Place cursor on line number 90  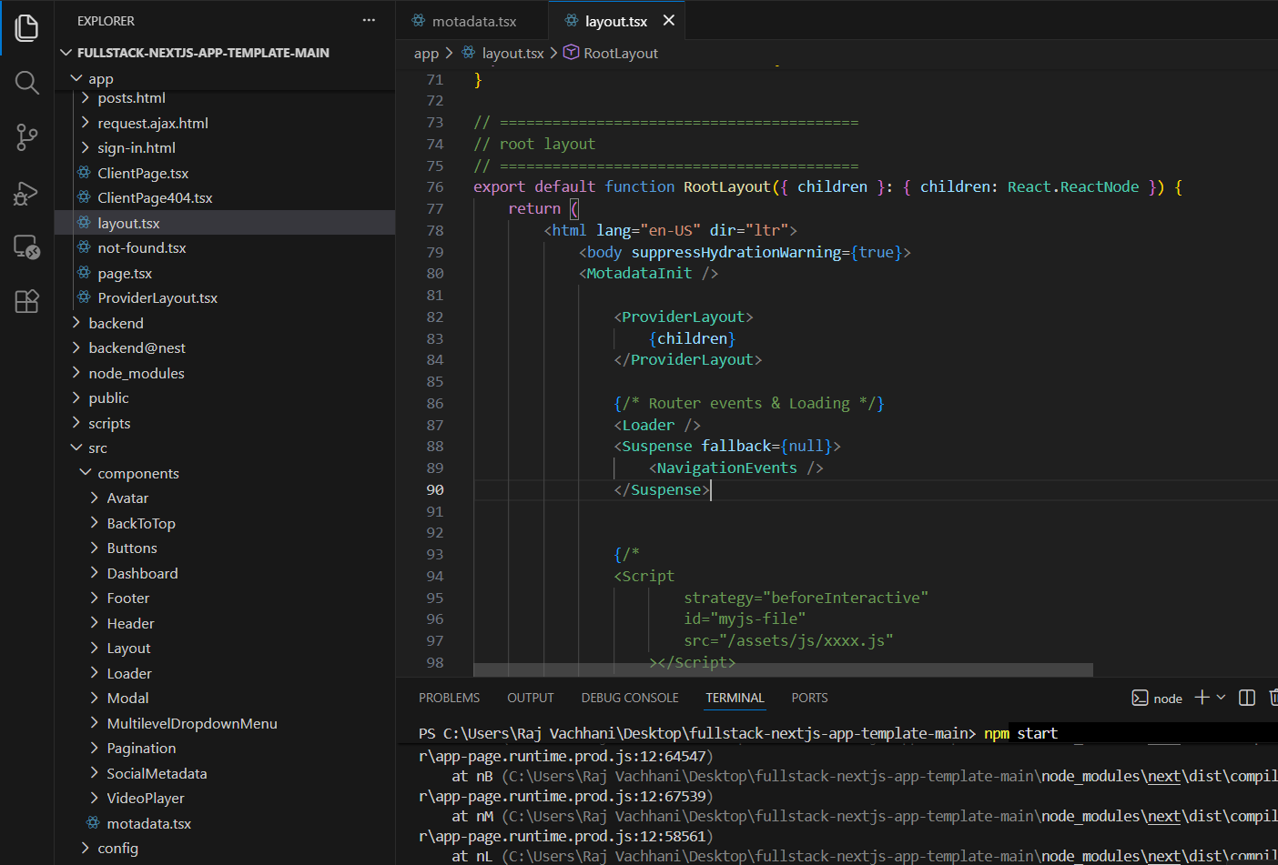(x=435, y=489)
